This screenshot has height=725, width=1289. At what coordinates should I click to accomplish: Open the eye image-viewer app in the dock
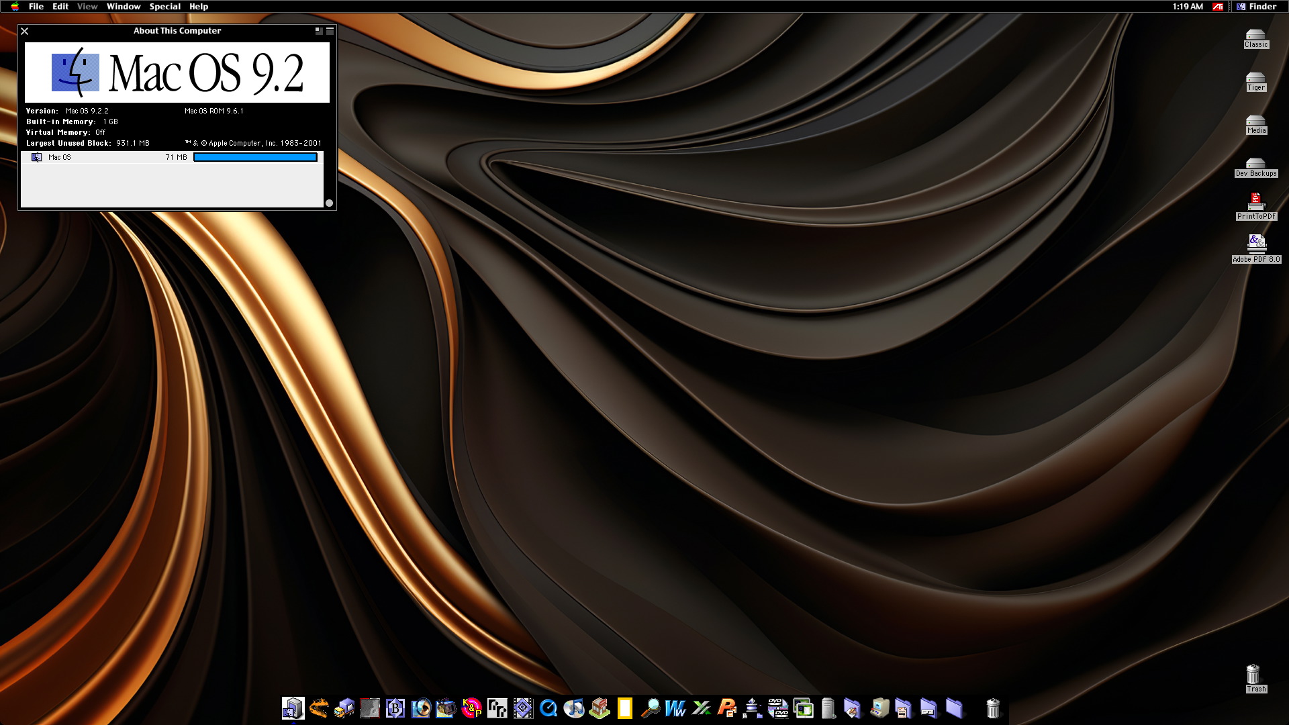(x=421, y=708)
